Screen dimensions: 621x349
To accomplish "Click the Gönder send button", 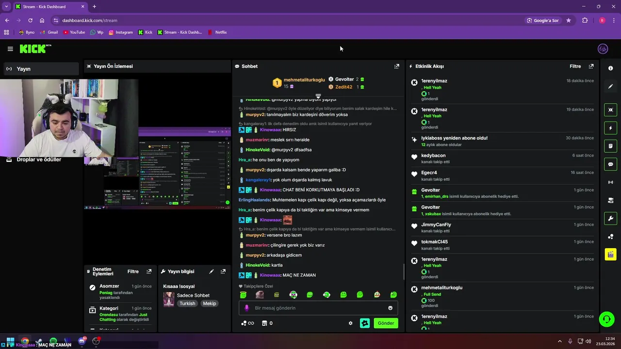I will [386, 323].
